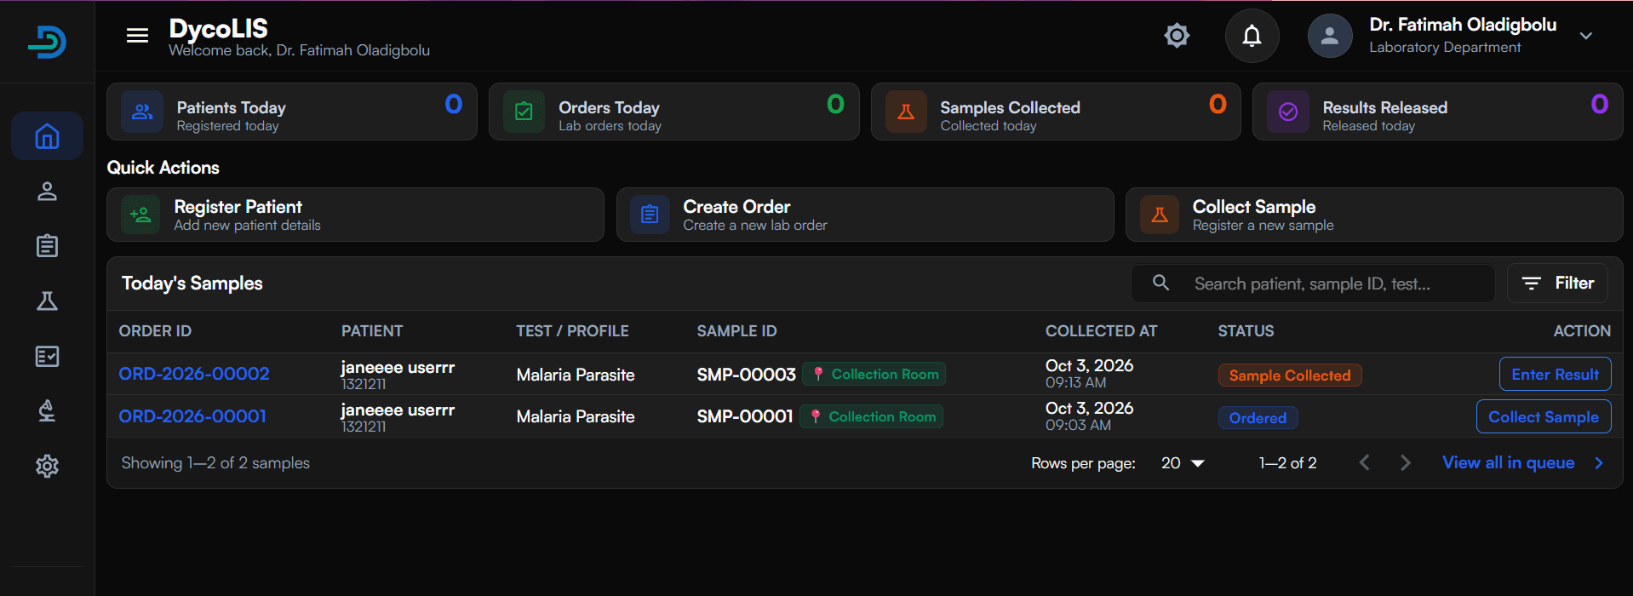
Task: Click the Create Order clipboard icon
Action: pos(650,215)
